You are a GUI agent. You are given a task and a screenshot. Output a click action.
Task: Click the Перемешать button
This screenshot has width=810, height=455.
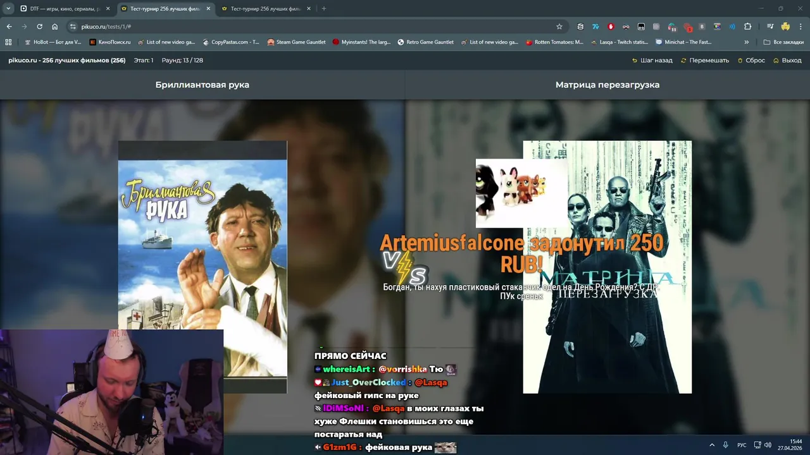705,61
